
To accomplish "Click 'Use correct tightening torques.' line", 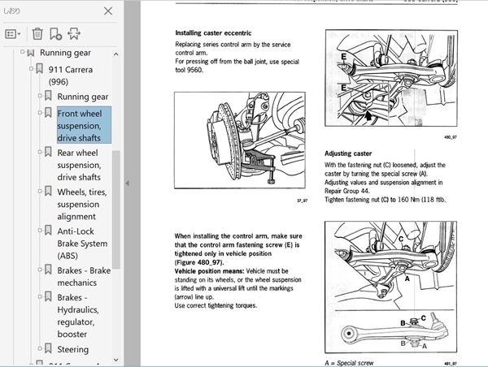I will [x=216, y=305].
